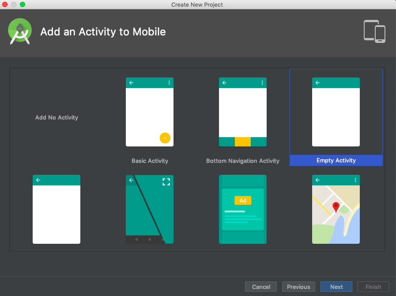Click the yellow floating plus button in Basic Activity
The height and width of the screenshot is (296, 396).
[x=165, y=138]
